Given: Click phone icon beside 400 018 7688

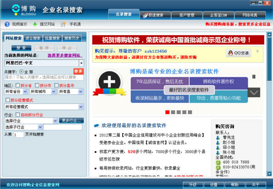Looking at the screenshot, I should tap(218, 163).
